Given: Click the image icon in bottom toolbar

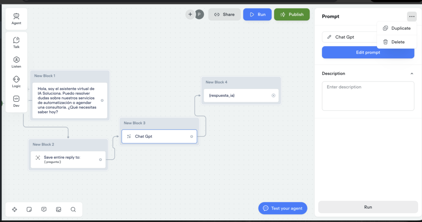Looking at the screenshot, I should pyautogui.click(x=59, y=209).
